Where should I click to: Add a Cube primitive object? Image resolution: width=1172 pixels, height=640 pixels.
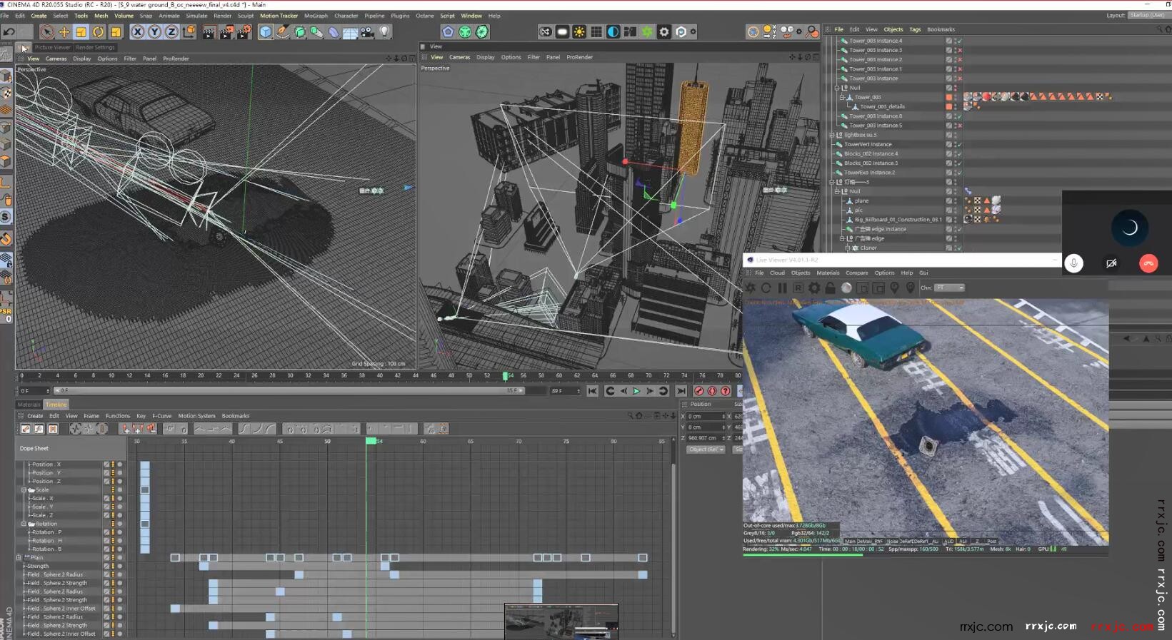click(x=266, y=31)
